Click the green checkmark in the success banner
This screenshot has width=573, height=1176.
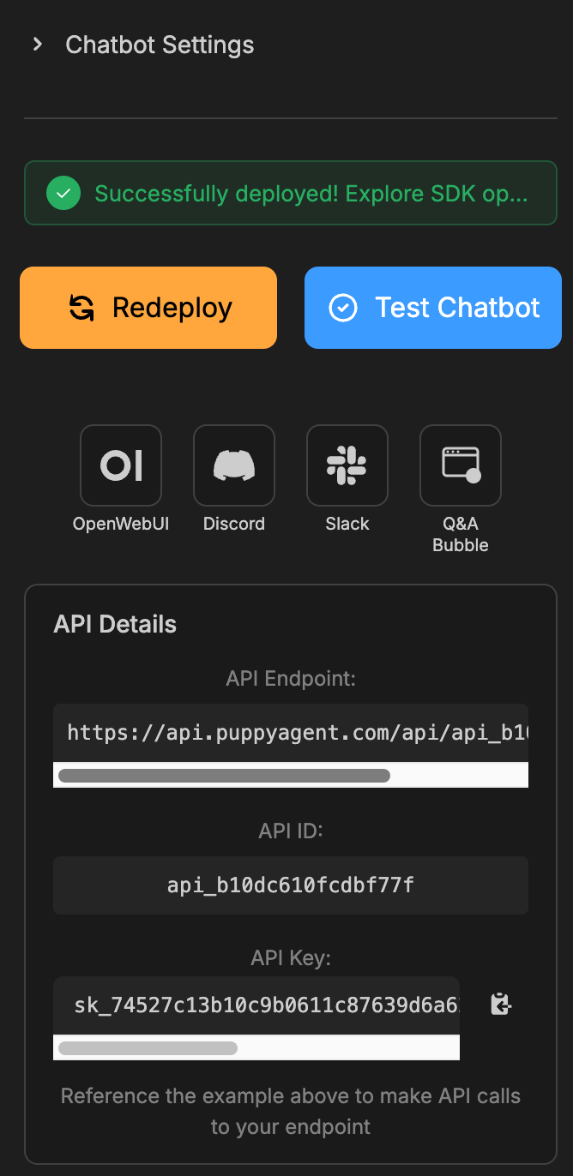point(63,194)
